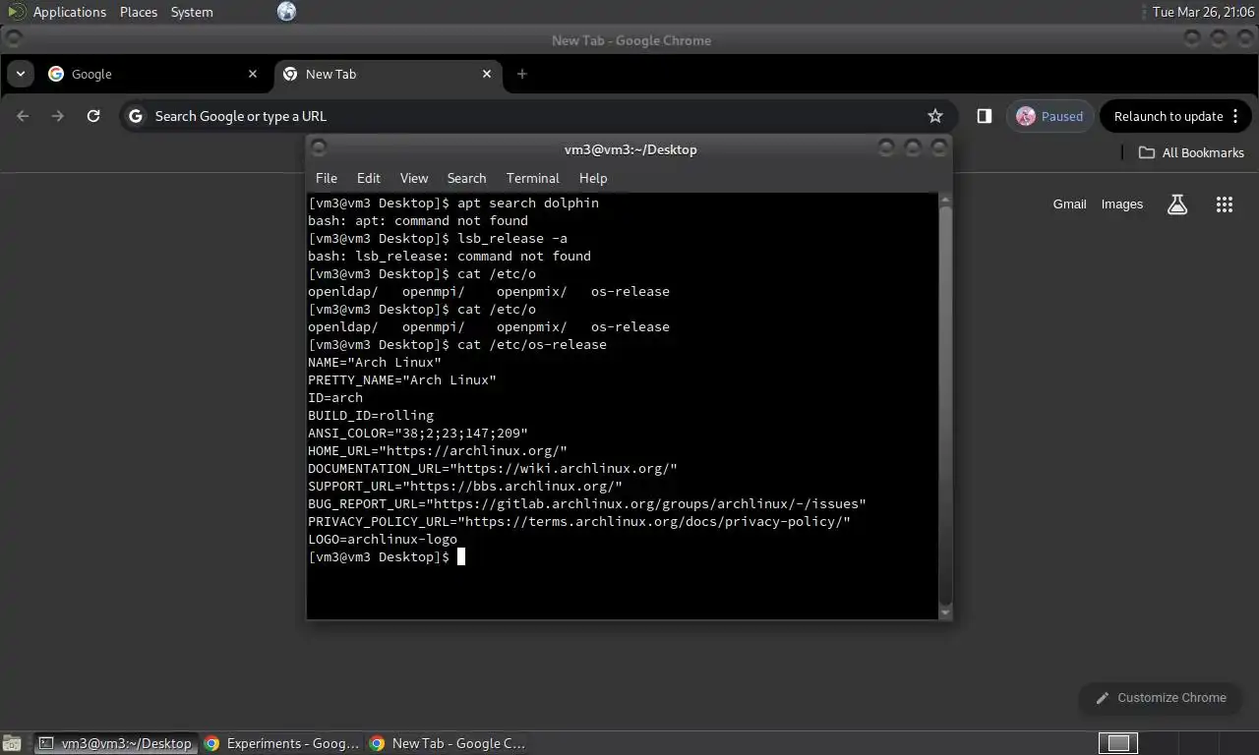Expand the tab search dropdown arrow
This screenshot has height=755, width=1259.
(20, 74)
